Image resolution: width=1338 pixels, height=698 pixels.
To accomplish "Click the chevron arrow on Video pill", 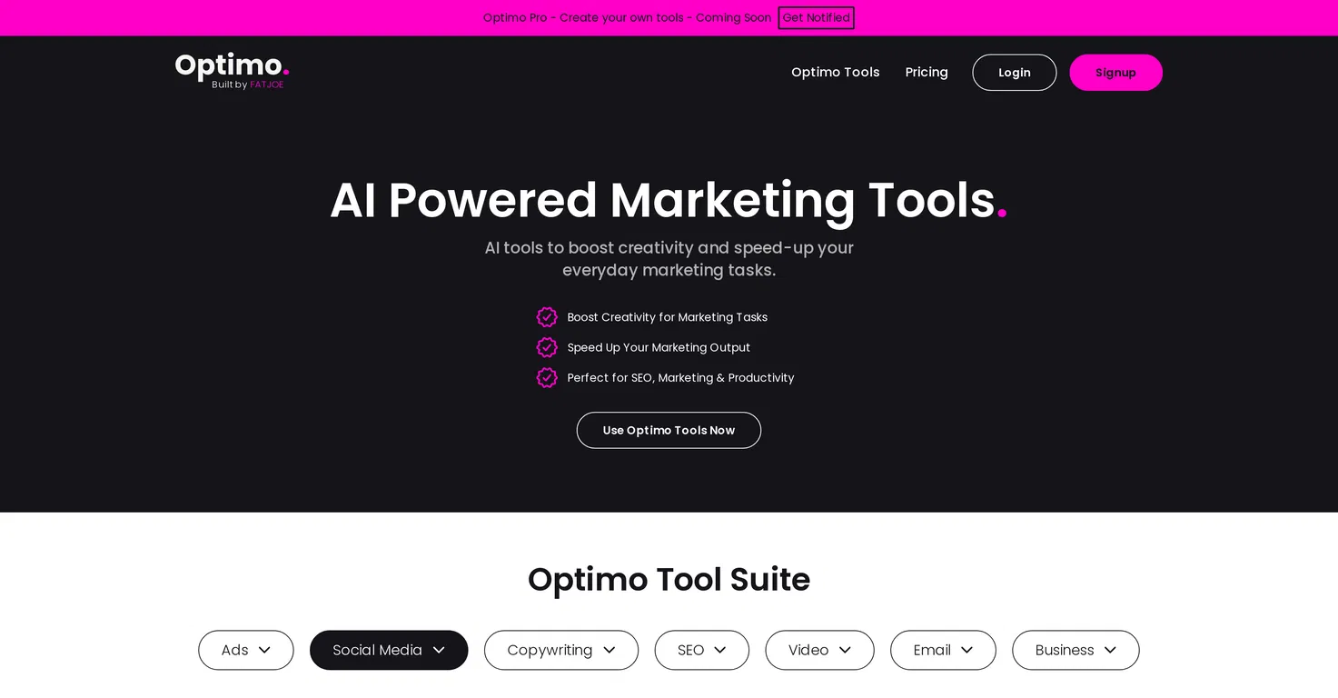I will pos(845,650).
